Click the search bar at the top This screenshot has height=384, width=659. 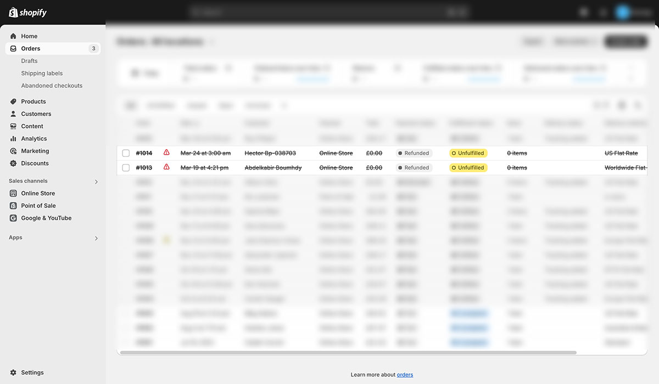tap(329, 11)
